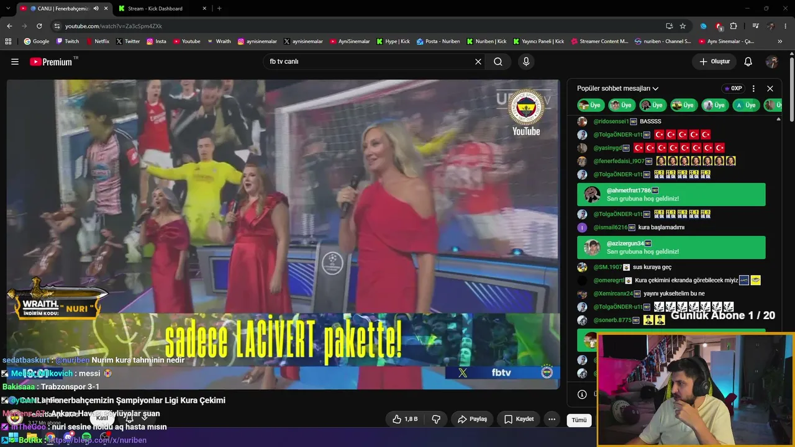Image resolution: width=795 pixels, height=447 pixels.
Task: Open the 0XP points badge
Action: pos(734,89)
